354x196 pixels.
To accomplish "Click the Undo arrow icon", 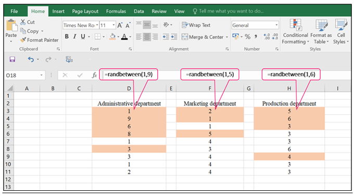I will pyautogui.click(x=31, y=59).
